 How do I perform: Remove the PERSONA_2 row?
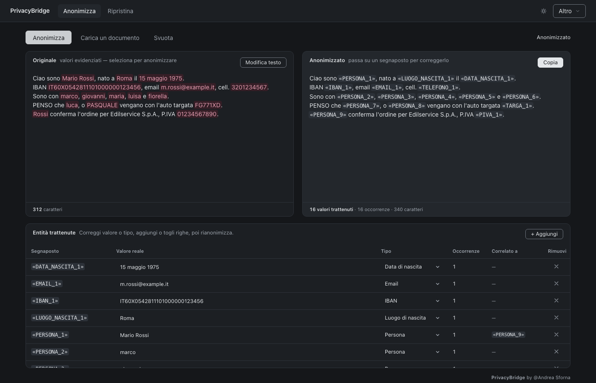pyautogui.click(x=556, y=352)
